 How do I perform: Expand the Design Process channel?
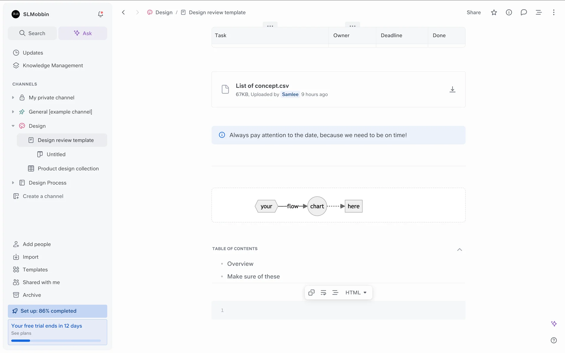coord(13,183)
